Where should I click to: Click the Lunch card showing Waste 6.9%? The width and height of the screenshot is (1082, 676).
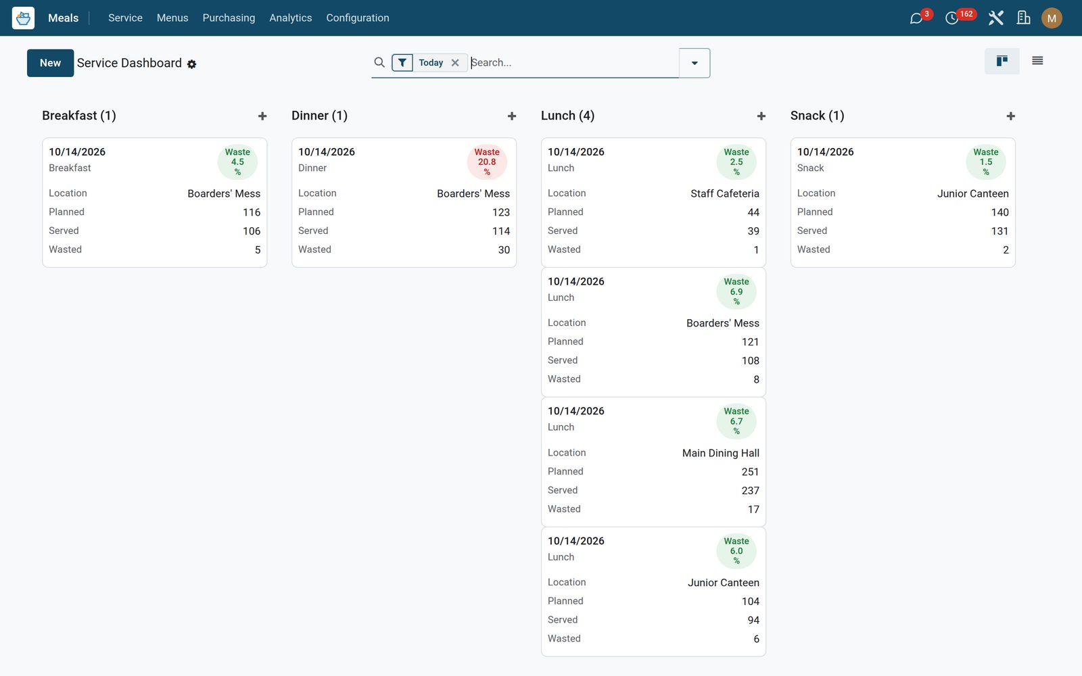pyautogui.click(x=653, y=332)
